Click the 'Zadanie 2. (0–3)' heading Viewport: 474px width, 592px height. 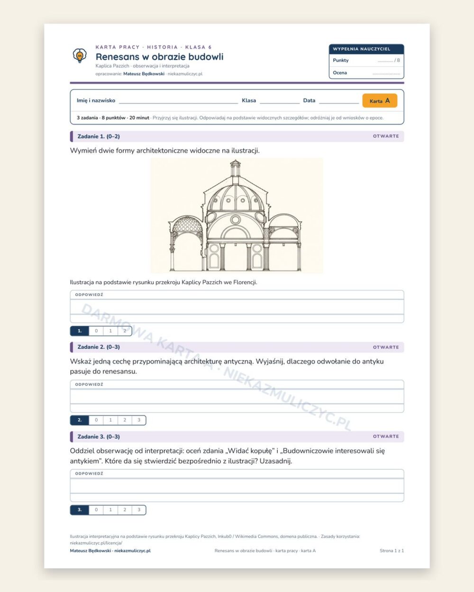(99, 347)
